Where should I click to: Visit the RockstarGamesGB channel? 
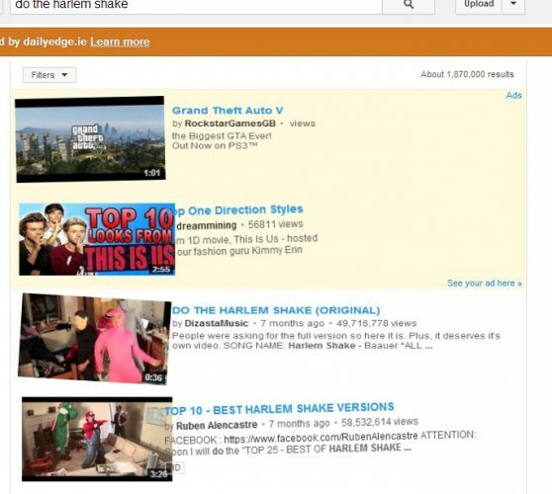click(x=230, y=123)
